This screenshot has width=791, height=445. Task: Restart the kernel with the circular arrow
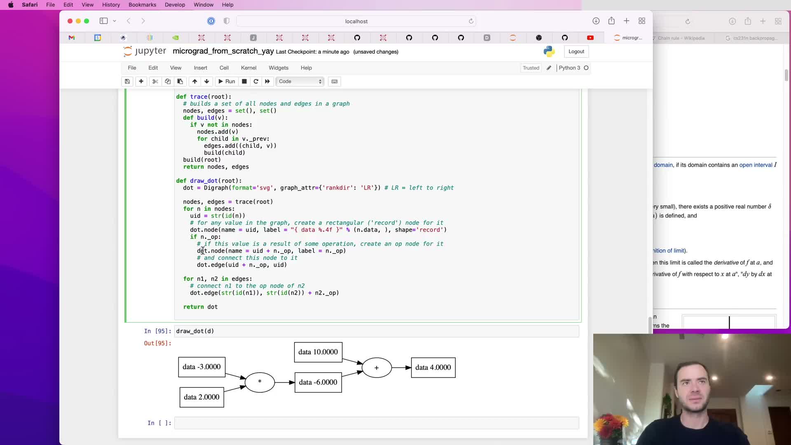coord(256,81)
